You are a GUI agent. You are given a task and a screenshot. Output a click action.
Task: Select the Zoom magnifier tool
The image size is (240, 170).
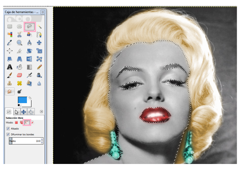[x=19, y=43]
